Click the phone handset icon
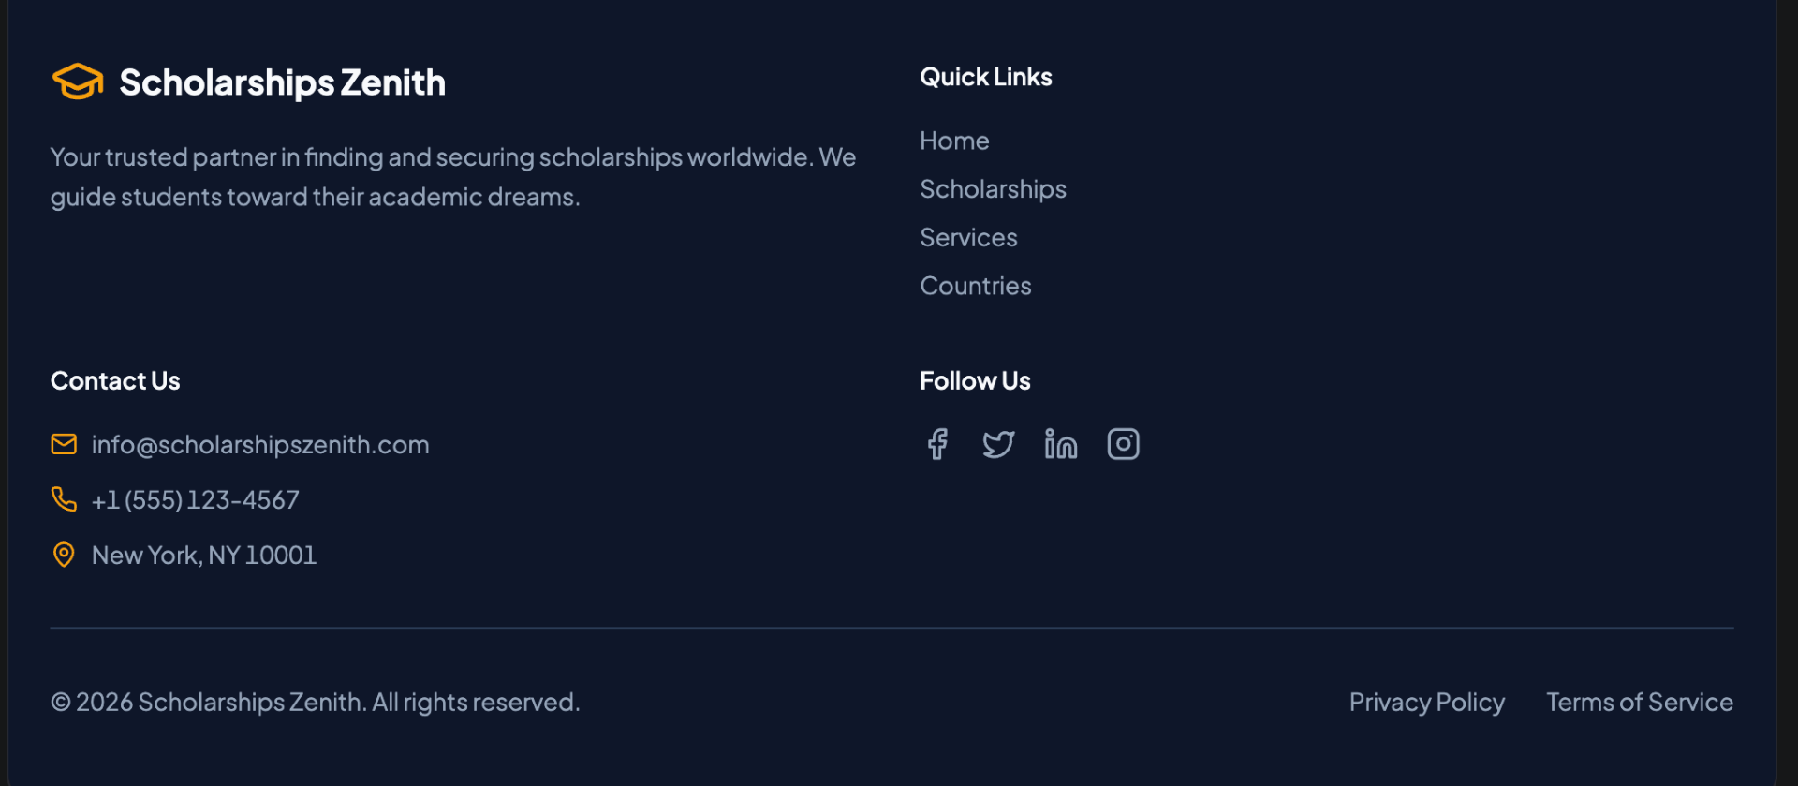The height and width of the screenshot is (786, 1798). point(64,499)
